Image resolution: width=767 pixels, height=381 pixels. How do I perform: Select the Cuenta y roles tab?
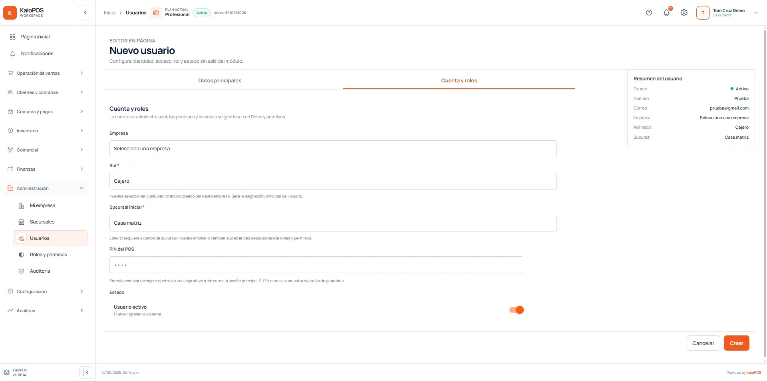tap(459, 81)
